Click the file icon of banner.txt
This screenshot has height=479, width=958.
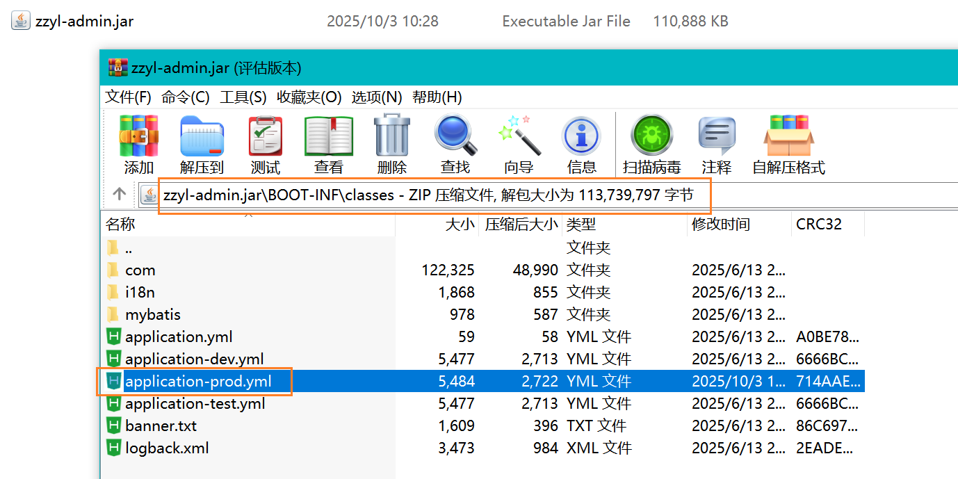point(113,425)
